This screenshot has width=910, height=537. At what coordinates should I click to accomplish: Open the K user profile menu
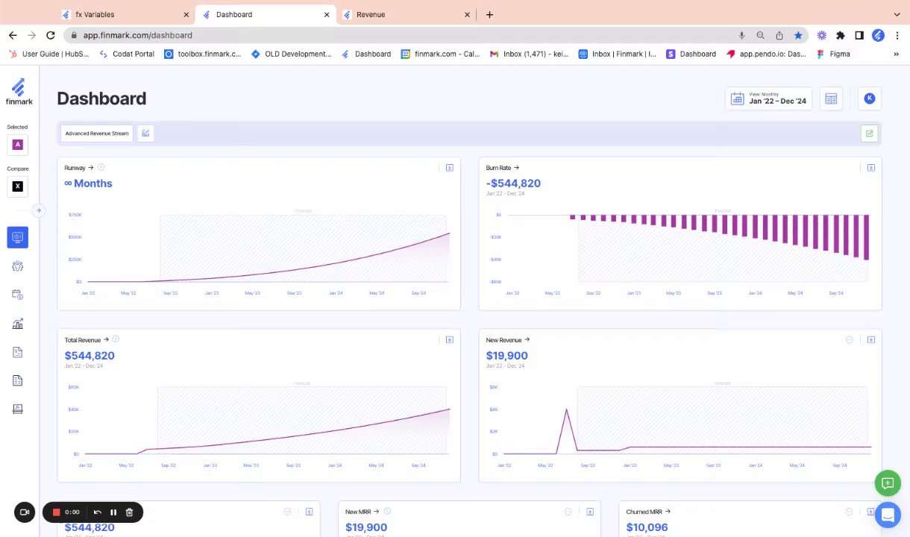point(869,98)
